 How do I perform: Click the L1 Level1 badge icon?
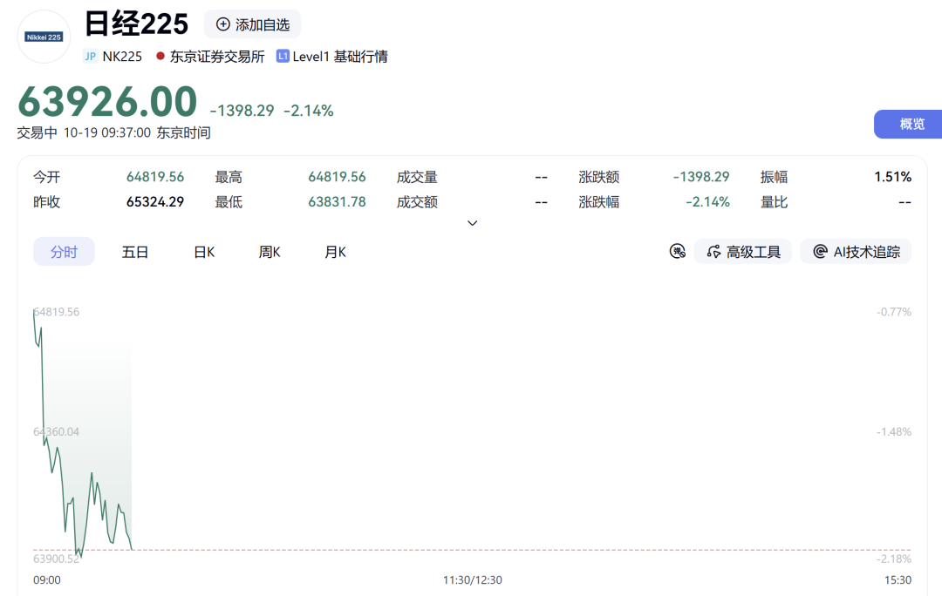(283, 57)
